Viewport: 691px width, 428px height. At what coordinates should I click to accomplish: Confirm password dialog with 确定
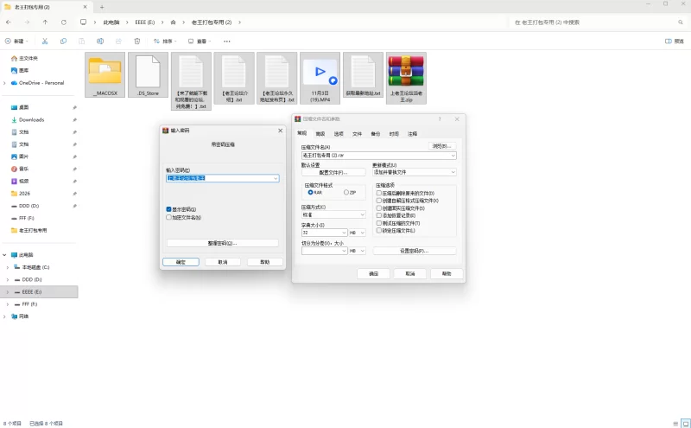coord(181,262)
